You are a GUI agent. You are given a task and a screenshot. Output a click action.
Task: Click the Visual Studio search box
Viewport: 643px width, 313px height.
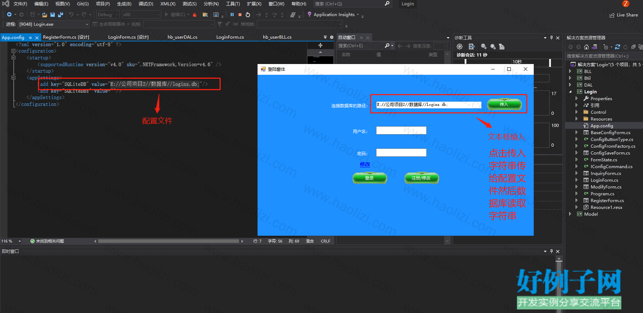pyautogui.click(x=352, y=4)
